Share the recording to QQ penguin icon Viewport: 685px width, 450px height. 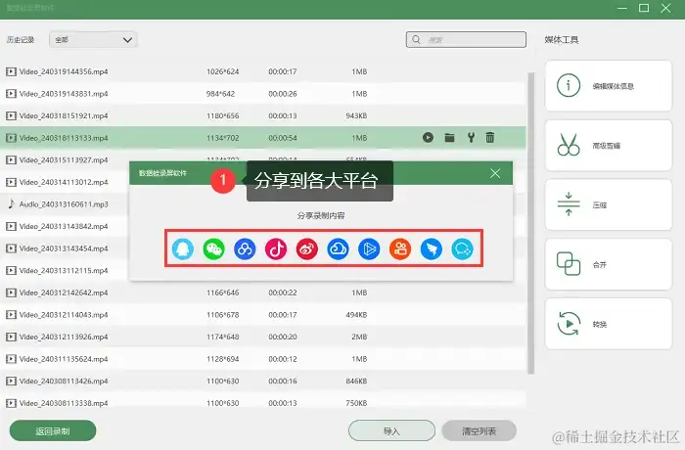[183, 249]
